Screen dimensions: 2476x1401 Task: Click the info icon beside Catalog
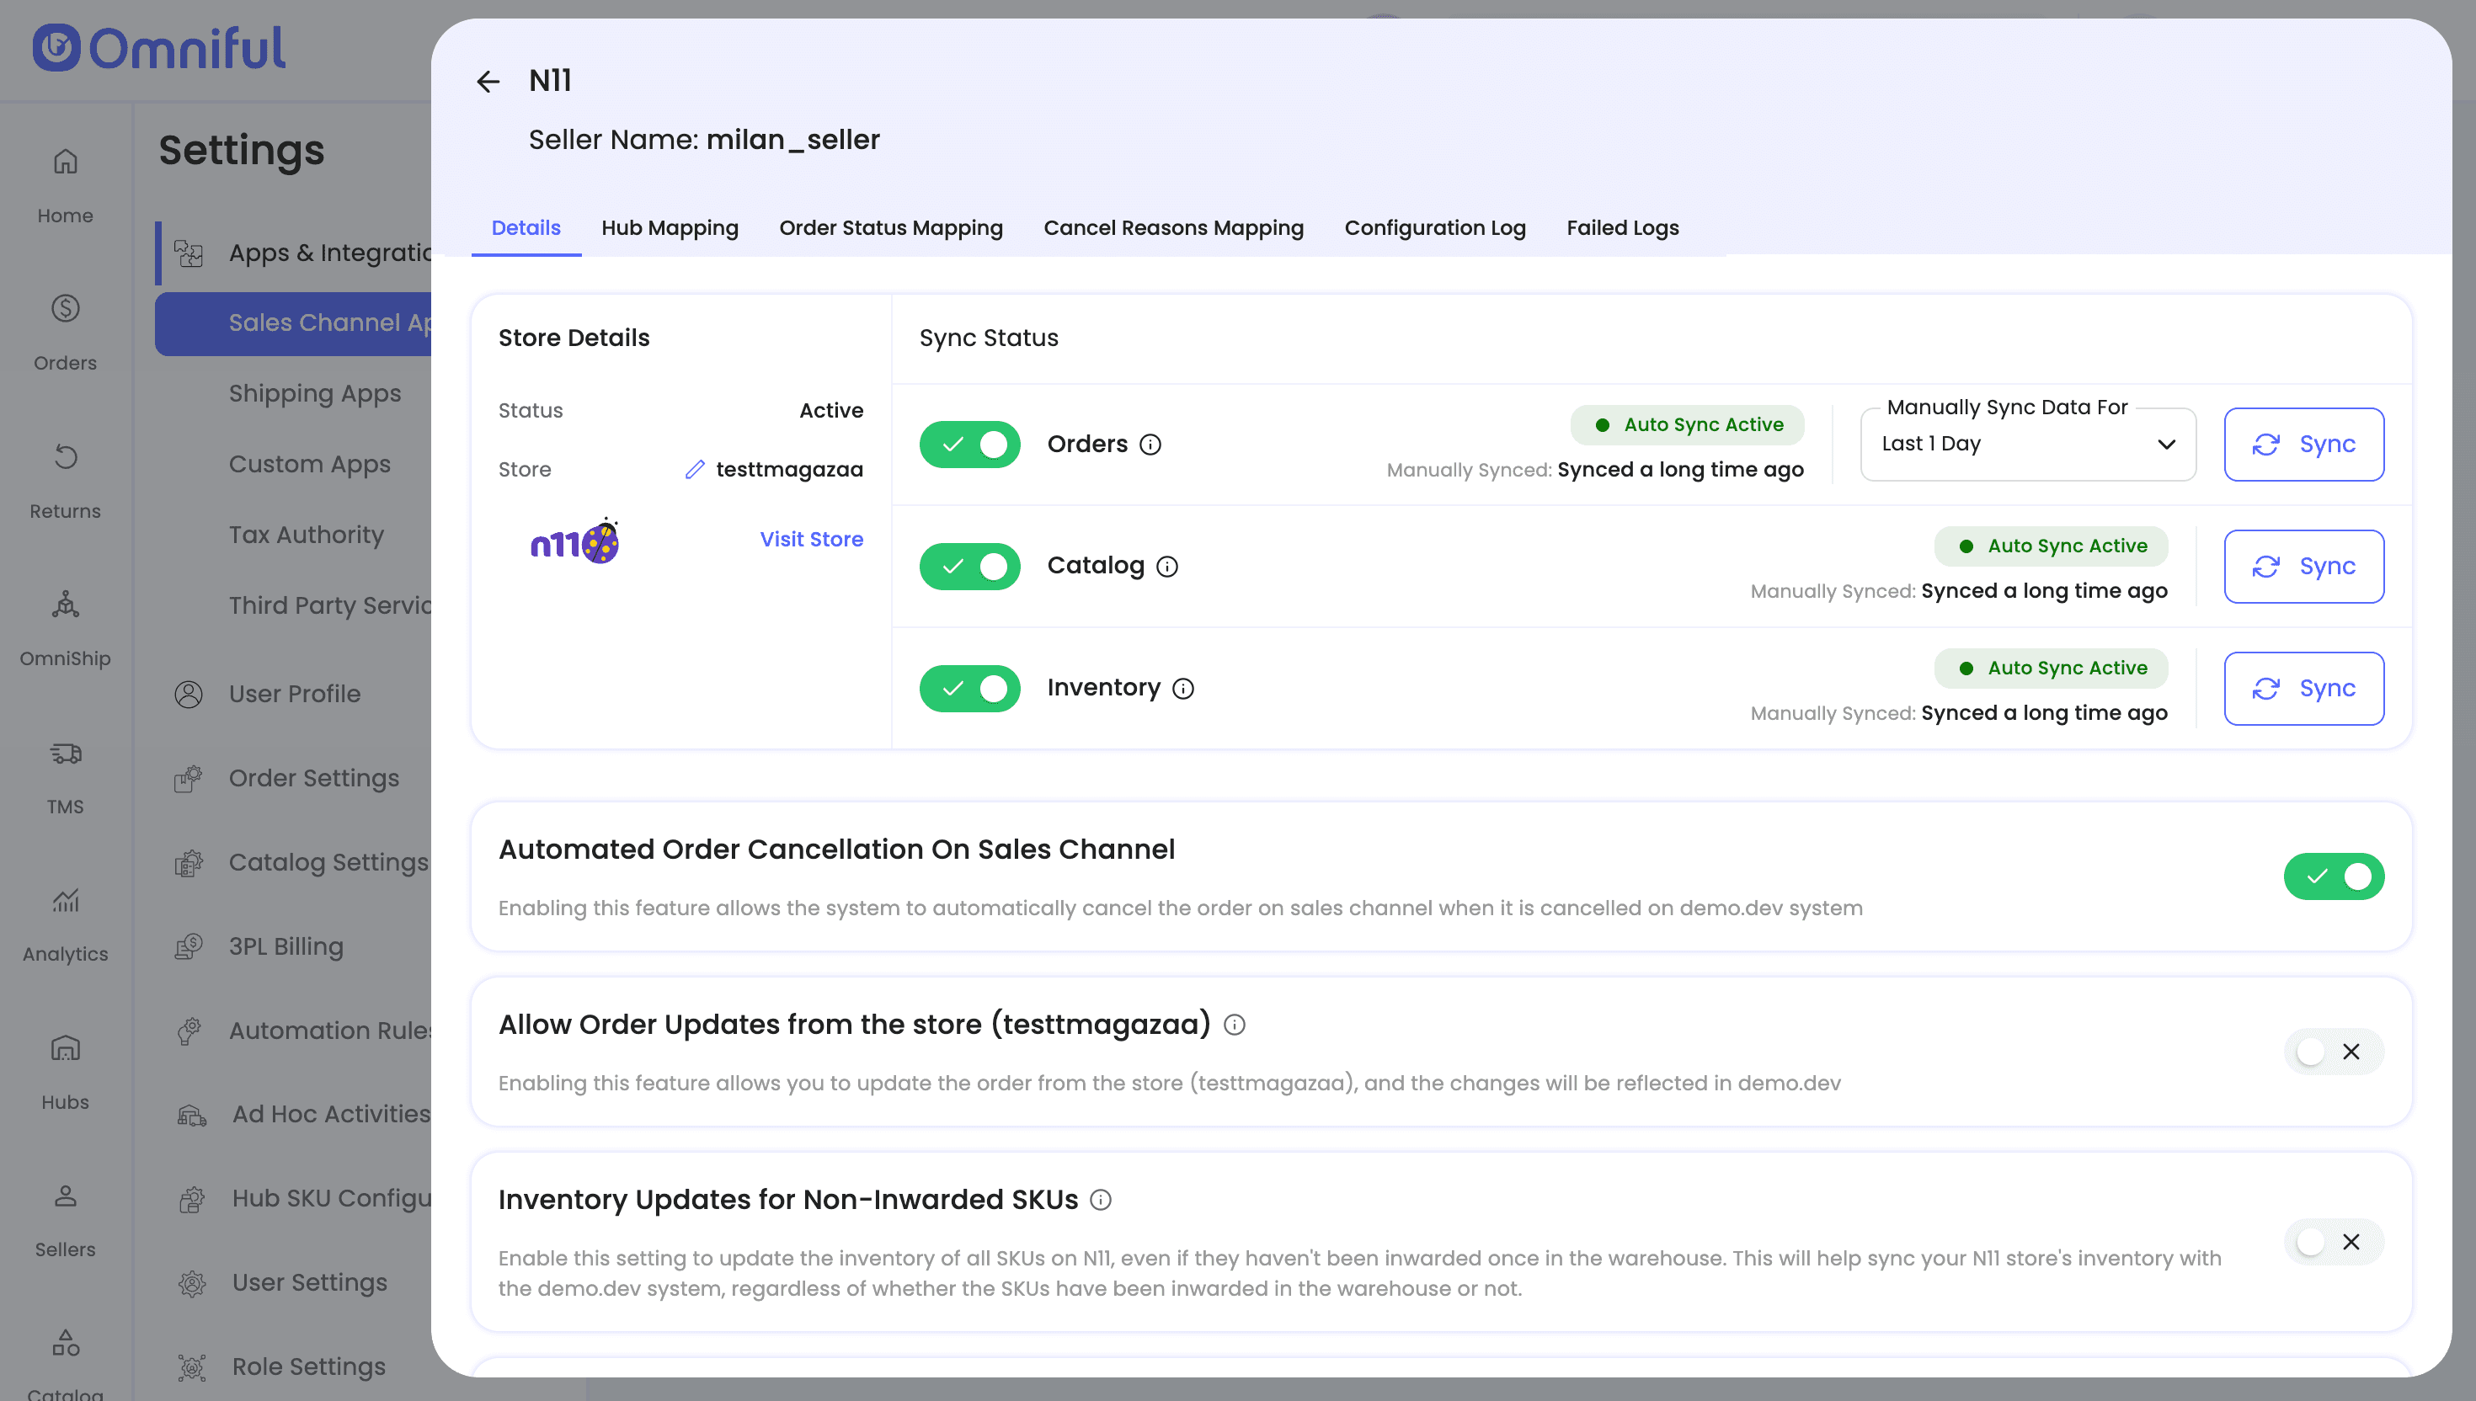click(1167, 567)
